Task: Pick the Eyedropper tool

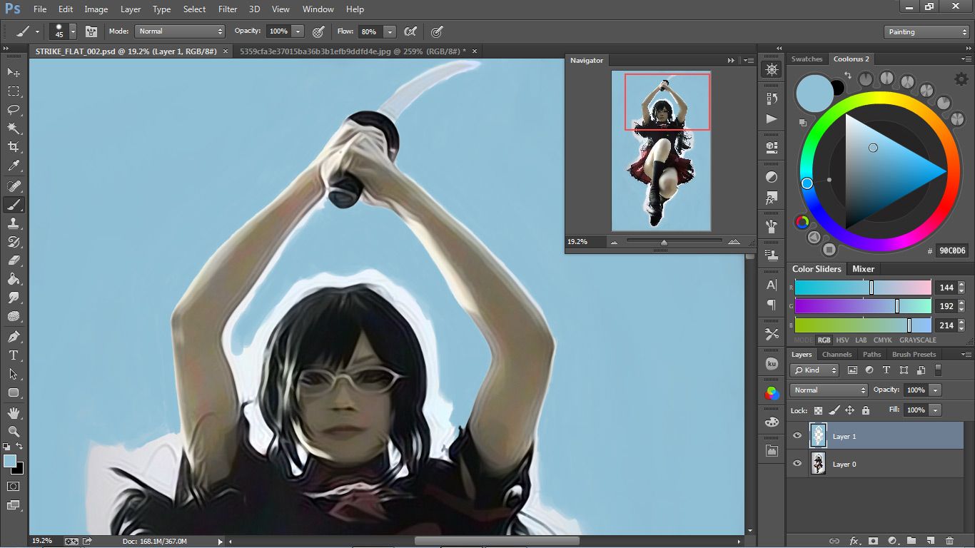Action: [14, 166]
